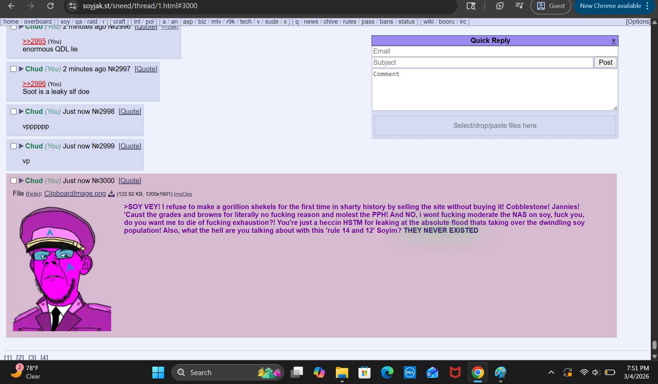The image size is (658, 384).
Task: Hide the file using the hide link
Action: [x=33, y=194]
